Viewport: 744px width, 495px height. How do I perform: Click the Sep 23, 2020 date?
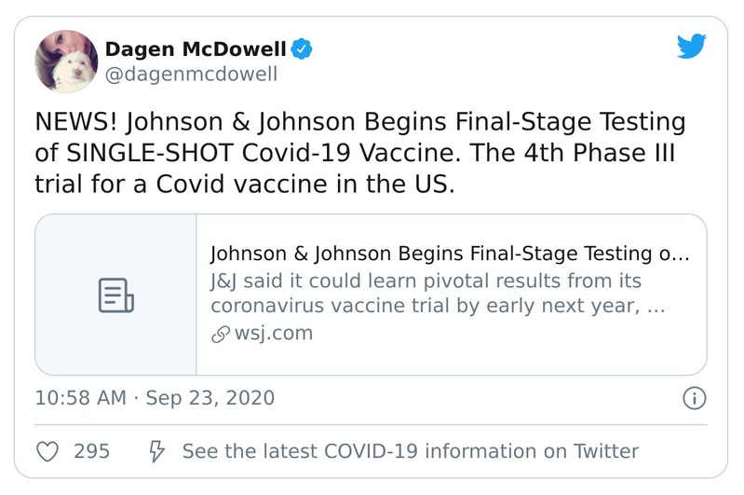(210, 398)
